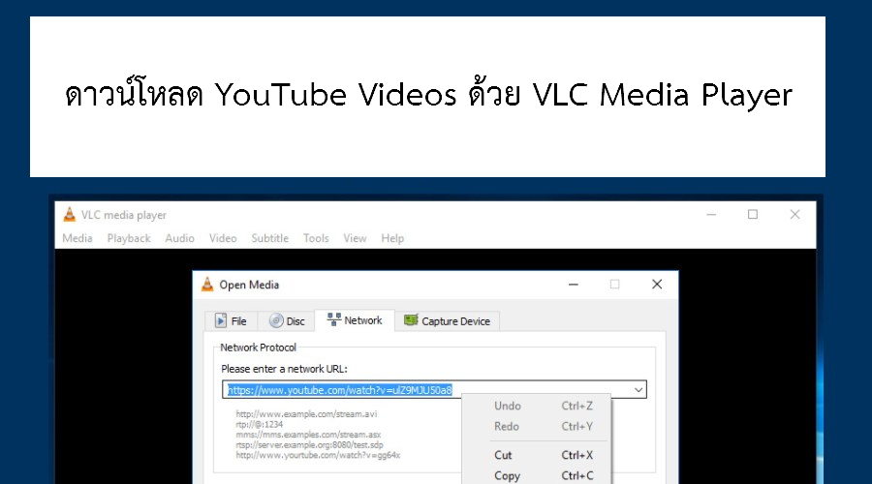Close the Open Media dialog
The width and height of the screenshot is (872, 484).
(x=657, y=285)
